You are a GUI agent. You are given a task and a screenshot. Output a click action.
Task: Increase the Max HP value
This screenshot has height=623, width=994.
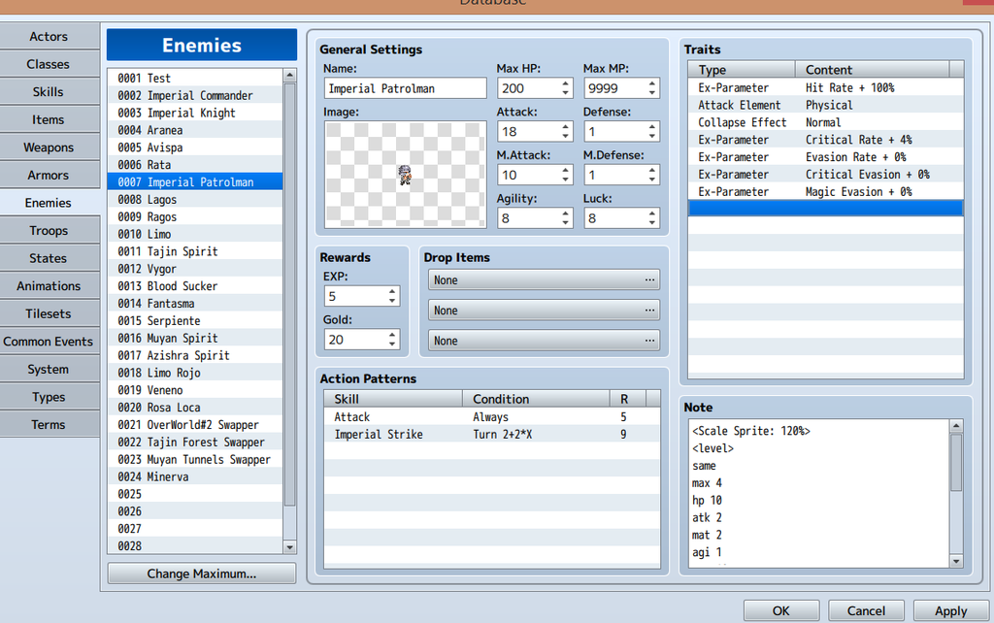click(x=566, y=83)
